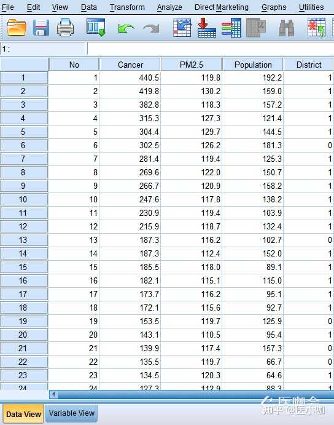
Task: Click the Go to variable icon
Action: 207,28
